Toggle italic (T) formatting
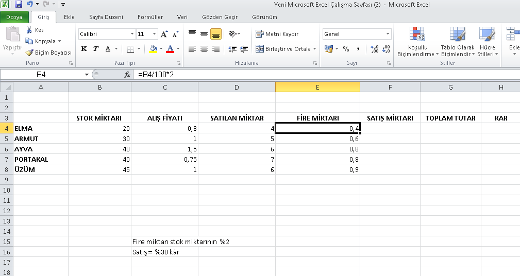The height and width of the screenshot is (276, 520). click(96, 49)
